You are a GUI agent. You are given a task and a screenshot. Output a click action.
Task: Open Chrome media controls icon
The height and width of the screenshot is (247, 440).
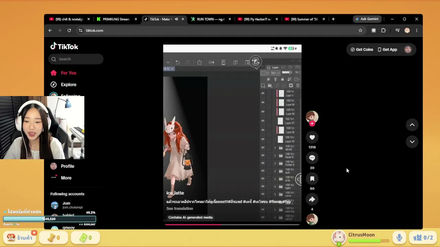tap(397, 31)
